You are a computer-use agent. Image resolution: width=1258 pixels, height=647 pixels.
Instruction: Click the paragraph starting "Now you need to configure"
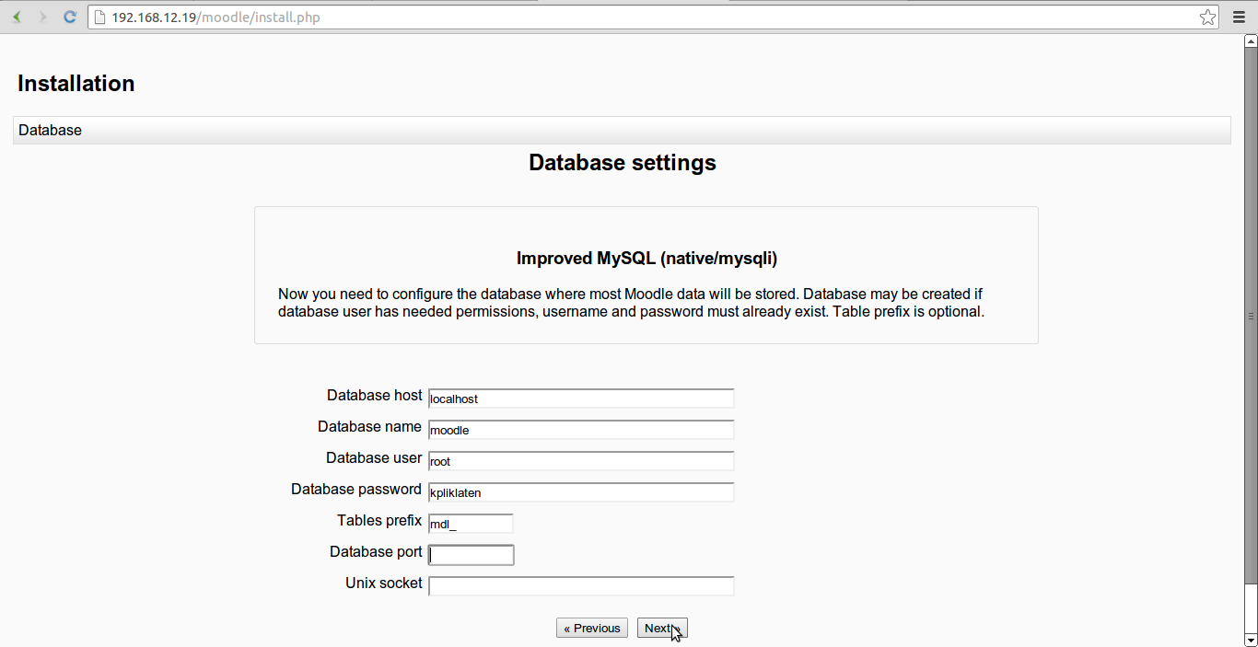tap(632, 303)
